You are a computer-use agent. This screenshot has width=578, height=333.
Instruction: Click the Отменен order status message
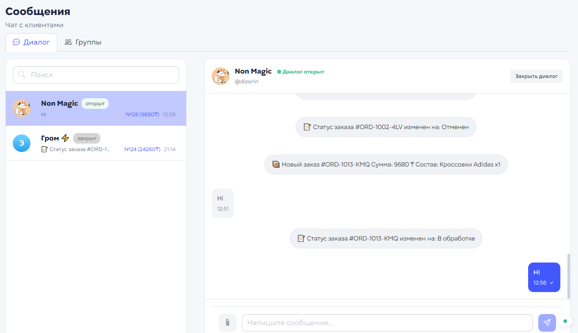coord(386,127)
